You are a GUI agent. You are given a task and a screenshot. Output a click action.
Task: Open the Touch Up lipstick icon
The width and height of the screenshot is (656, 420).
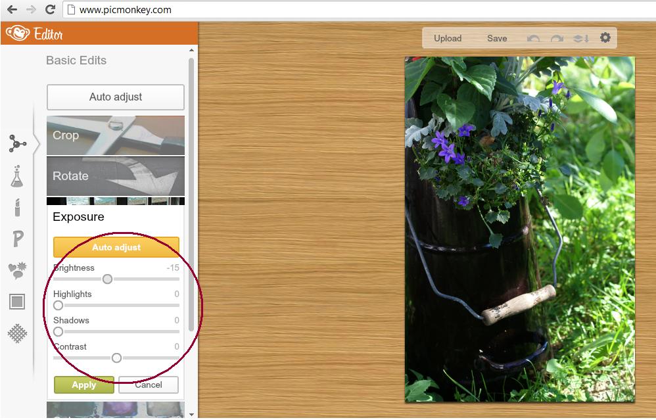(x=17, y=207)
